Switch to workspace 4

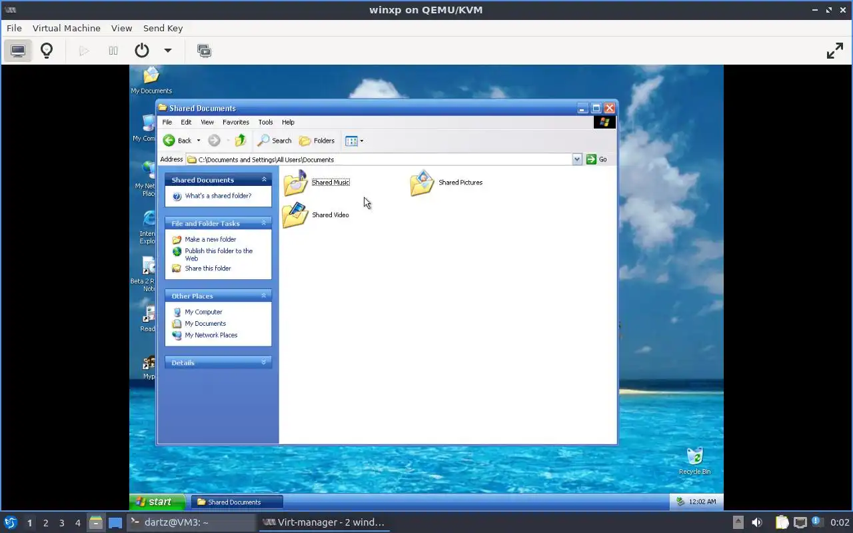77,523
